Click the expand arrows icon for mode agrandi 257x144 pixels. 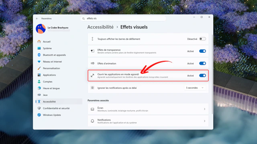pos(92,76)
